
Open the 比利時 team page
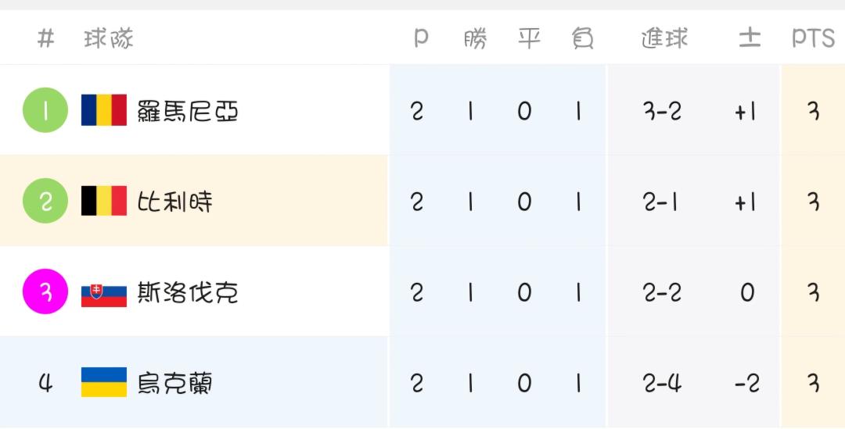174,202
